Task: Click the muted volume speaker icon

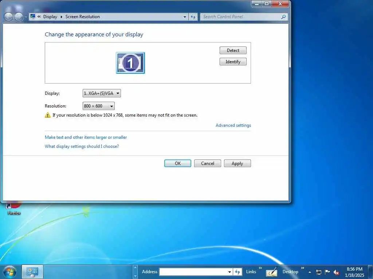Action: [336, 272]
